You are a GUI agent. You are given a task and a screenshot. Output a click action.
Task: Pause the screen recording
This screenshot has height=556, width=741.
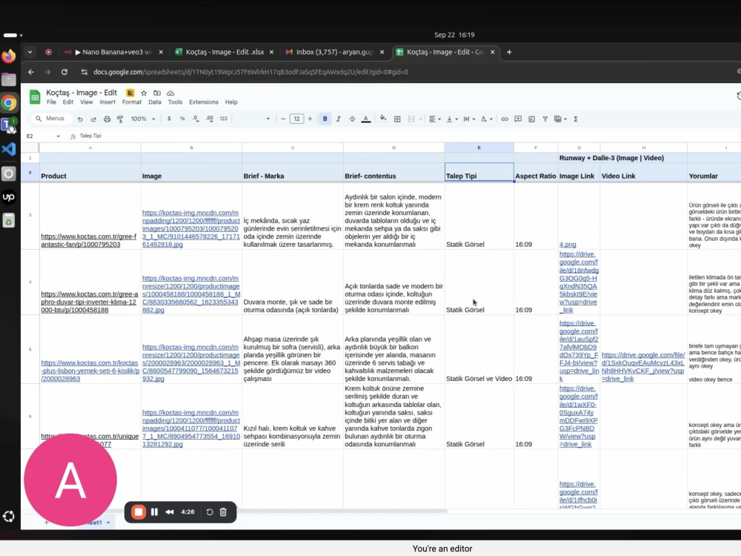154,512
